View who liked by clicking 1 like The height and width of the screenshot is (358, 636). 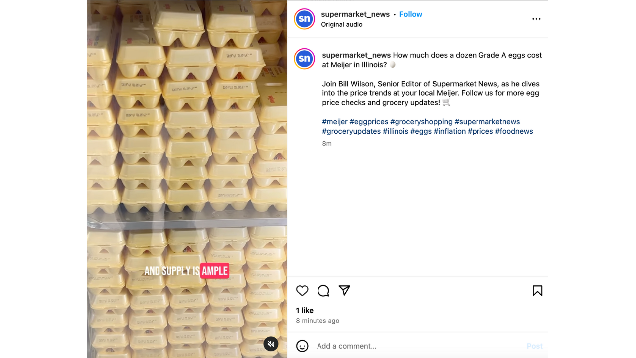(304, 310)
